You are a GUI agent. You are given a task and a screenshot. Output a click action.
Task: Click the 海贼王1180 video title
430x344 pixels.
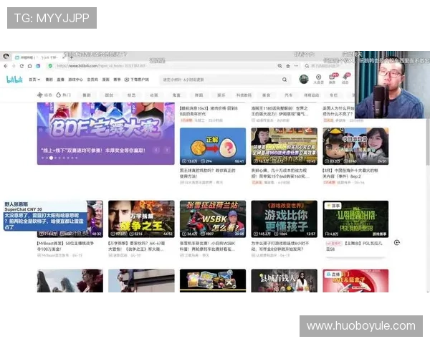[279, 111]
